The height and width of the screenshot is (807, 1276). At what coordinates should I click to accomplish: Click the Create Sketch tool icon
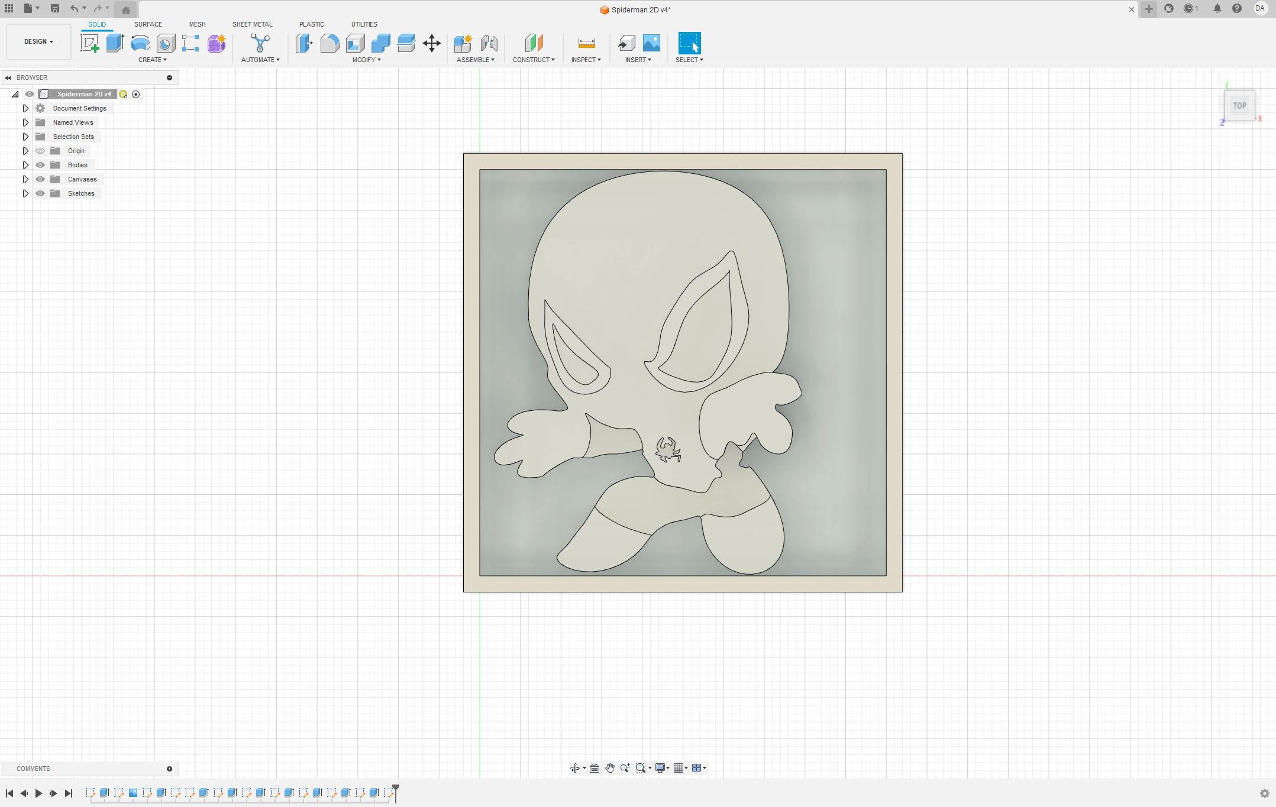(89, 43)
